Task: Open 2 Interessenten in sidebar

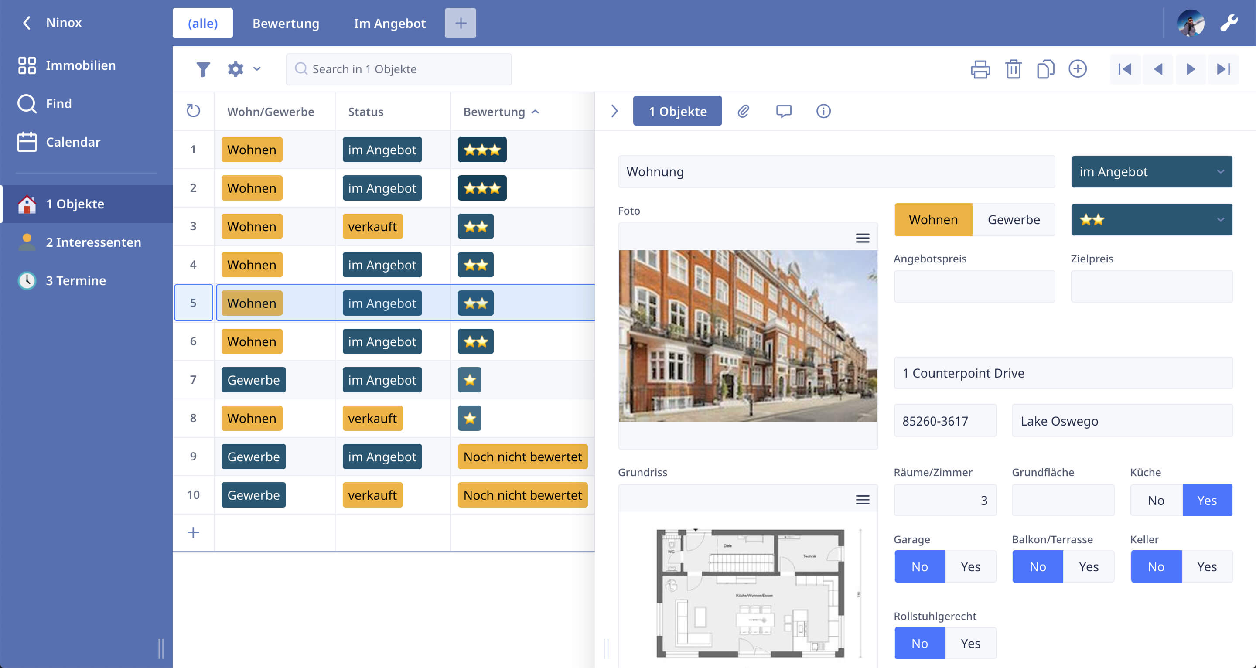Action: (x=92, y=242)
